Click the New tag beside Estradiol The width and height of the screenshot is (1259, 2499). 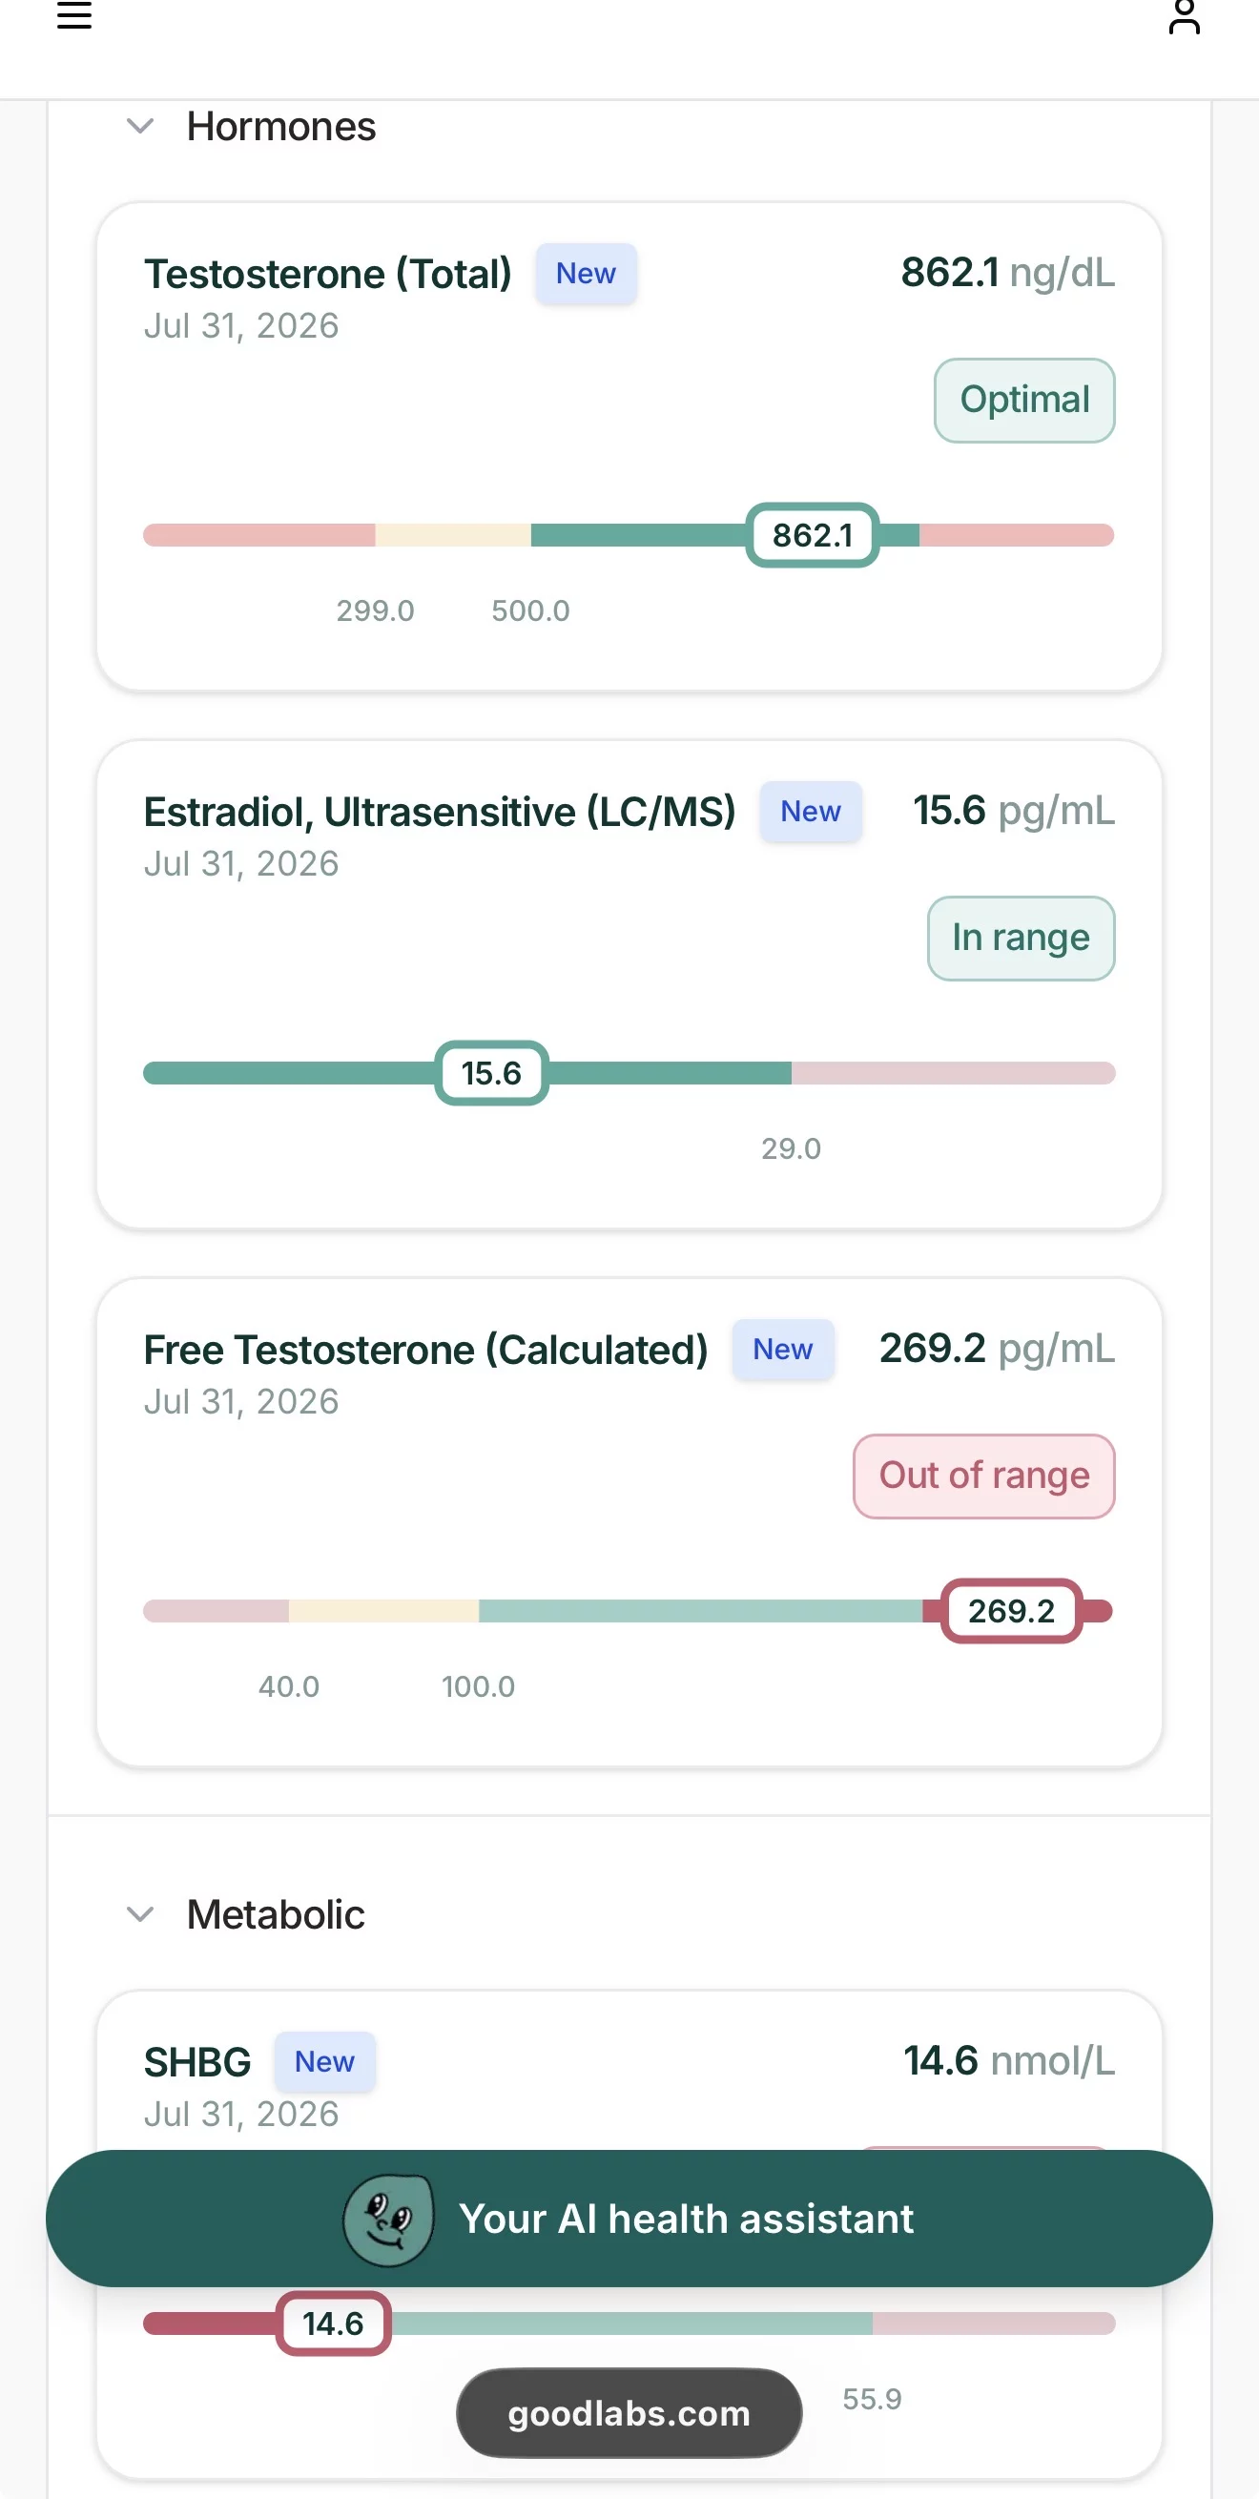tap(811, 812)
